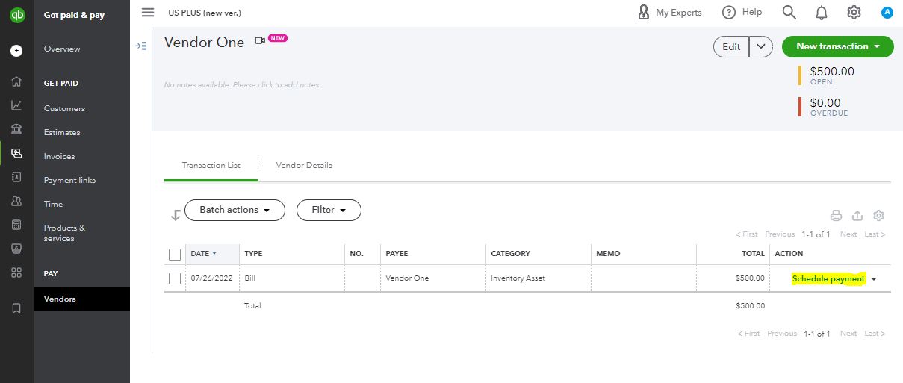The image size is (903, 383).
Task: Open the New transaction dropdown
Action: 838,46
